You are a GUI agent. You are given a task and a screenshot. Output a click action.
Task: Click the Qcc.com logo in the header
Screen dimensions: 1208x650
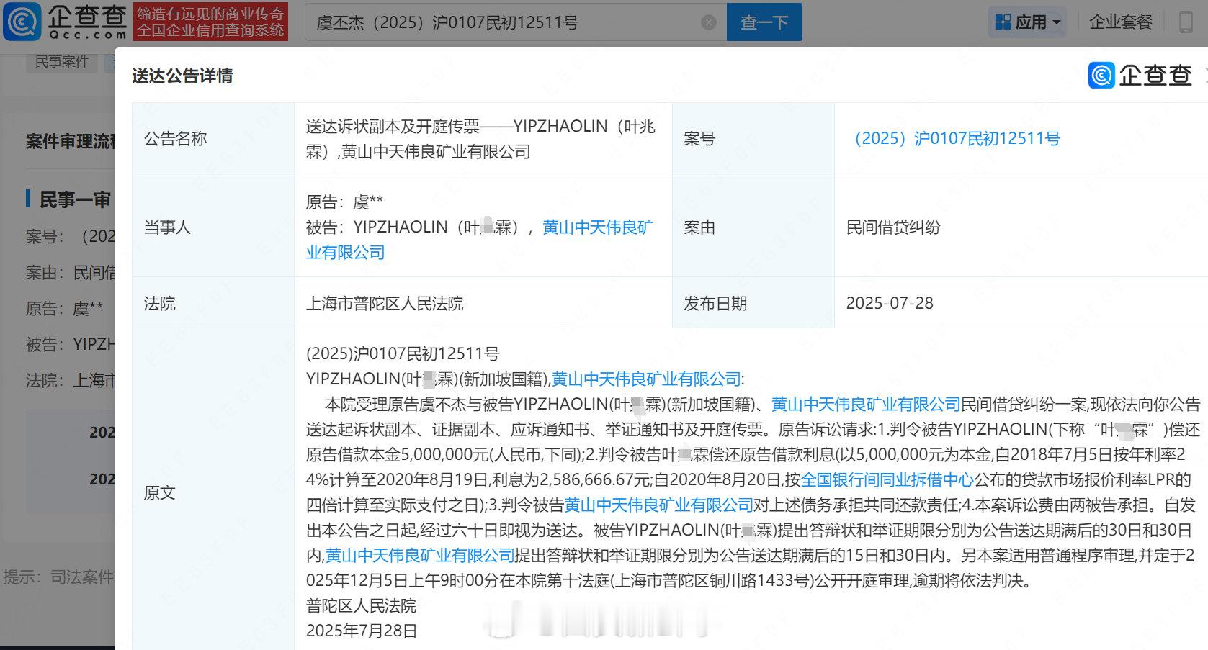point(66,22)
